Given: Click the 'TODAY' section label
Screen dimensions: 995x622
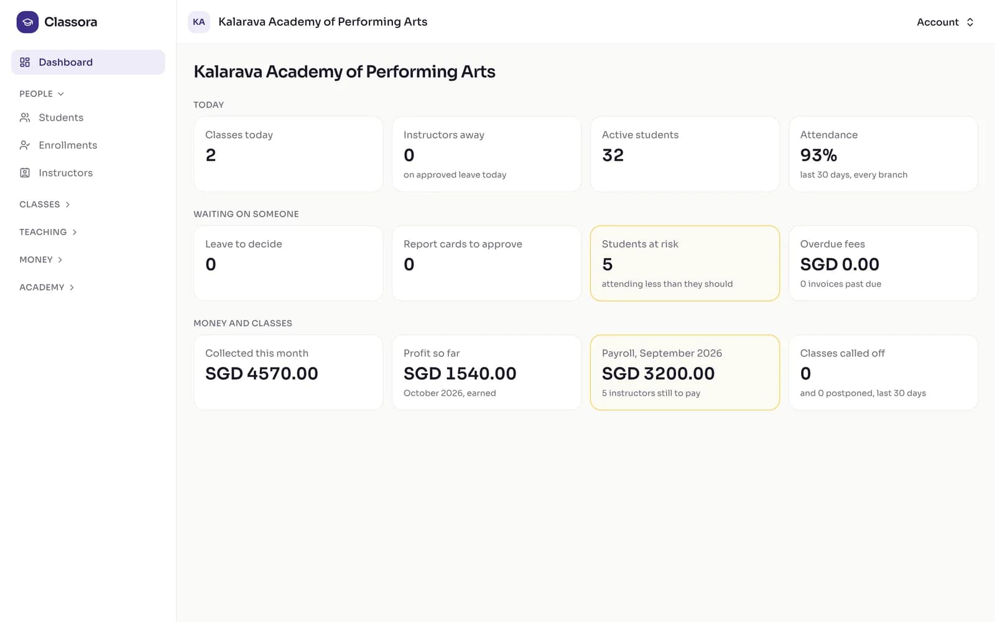Looking at the screenshot, I should pos(208,104).
